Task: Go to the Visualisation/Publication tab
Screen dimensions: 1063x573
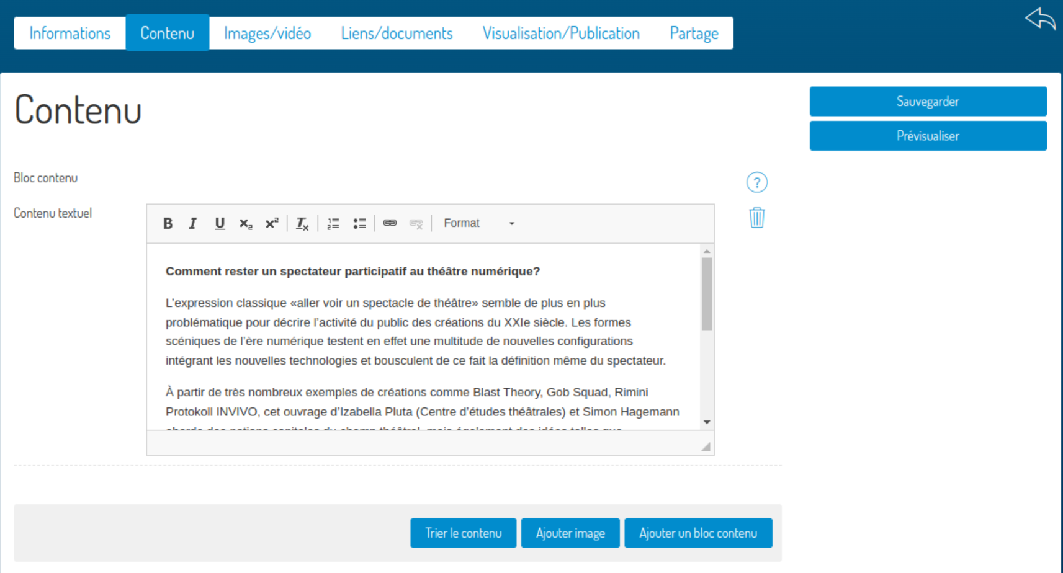Action: (x=561, y=33)
